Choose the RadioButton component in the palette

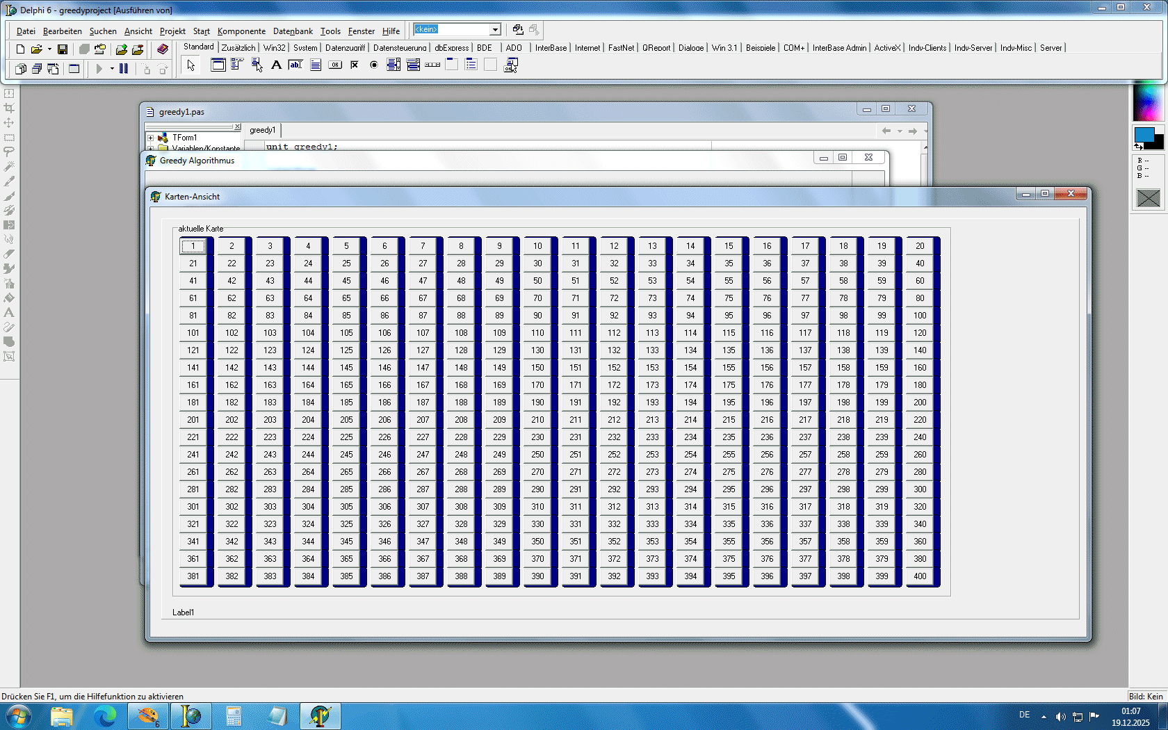pyautogui.click(x=374, y=65)
